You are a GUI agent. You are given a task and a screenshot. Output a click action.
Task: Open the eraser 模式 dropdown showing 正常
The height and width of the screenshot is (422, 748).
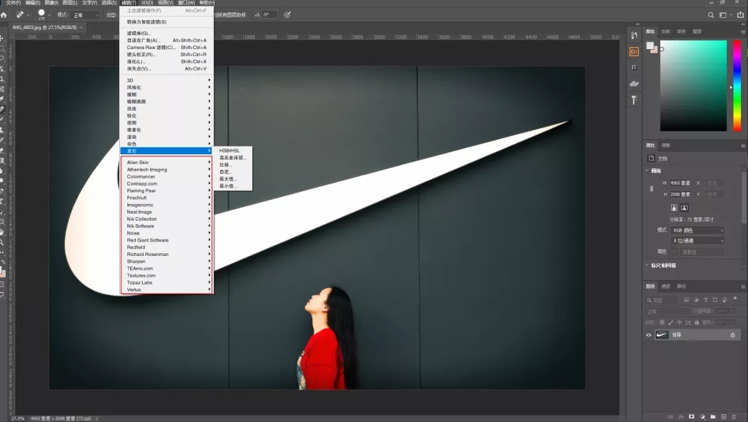click(86, 15)
